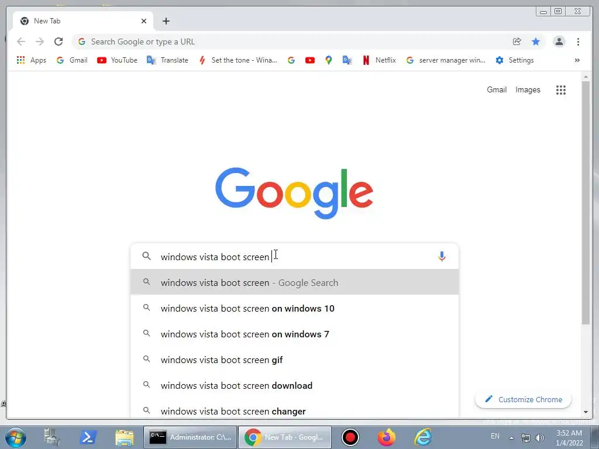Reload the page with the refresh icon
The image size is (599, 449).
click(x=58, y=42)
